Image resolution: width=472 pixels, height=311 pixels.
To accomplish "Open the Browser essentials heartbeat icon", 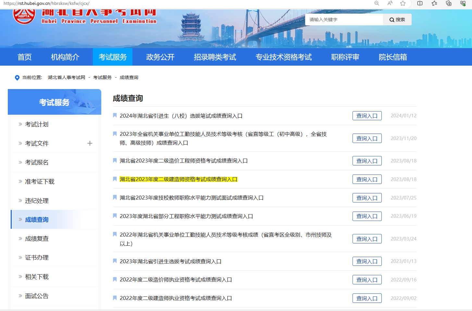I will point(463,3).
